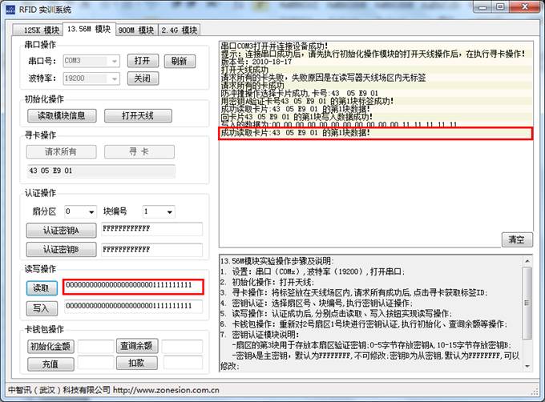Click the 认证密钥B button

click(62, 249)
